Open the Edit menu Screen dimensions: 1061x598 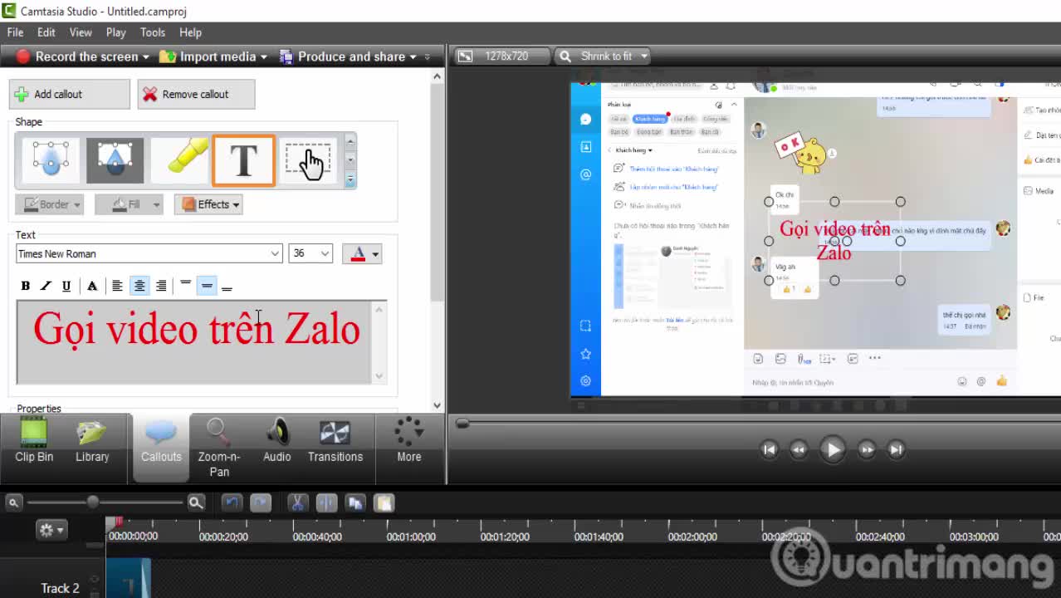(46, 32)
